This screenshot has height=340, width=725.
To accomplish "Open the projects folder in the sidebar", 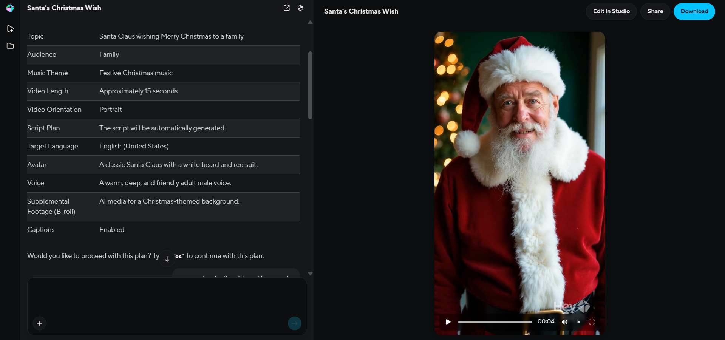I will point(10,46).
